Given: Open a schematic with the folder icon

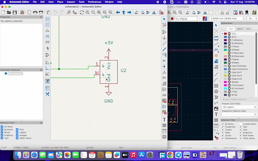Looking at the screenshot, I should (9, 13).
